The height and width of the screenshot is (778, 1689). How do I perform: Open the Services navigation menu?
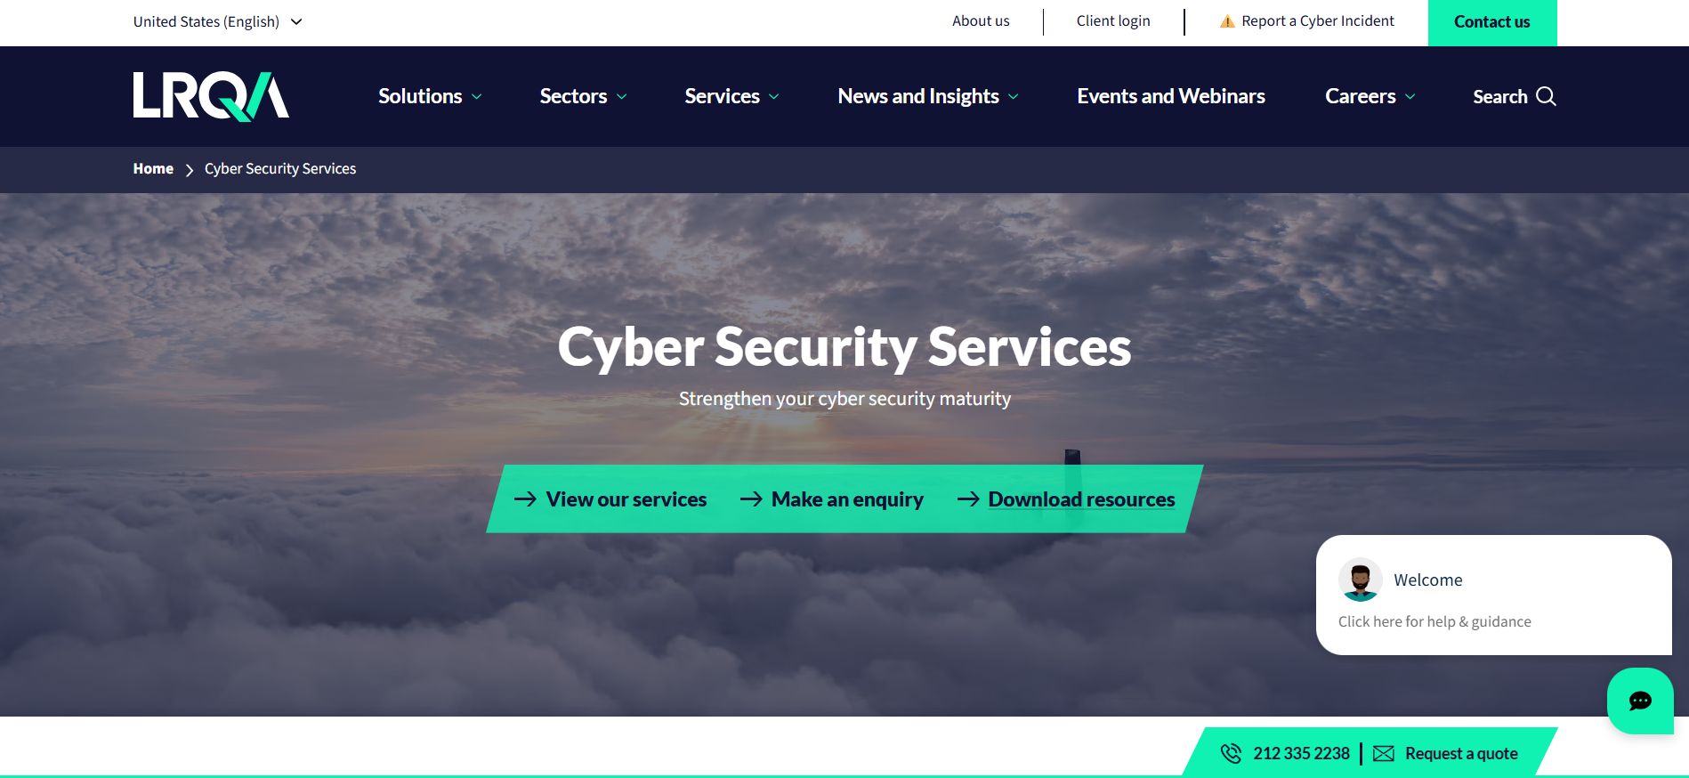(x=731, y=96)
